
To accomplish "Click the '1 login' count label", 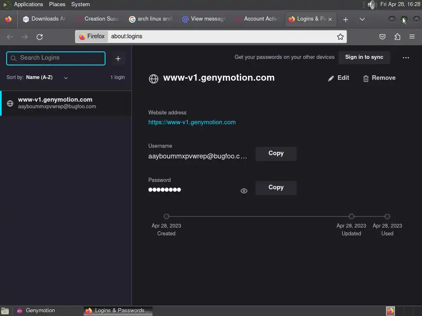I will click(x=117, y=77).
